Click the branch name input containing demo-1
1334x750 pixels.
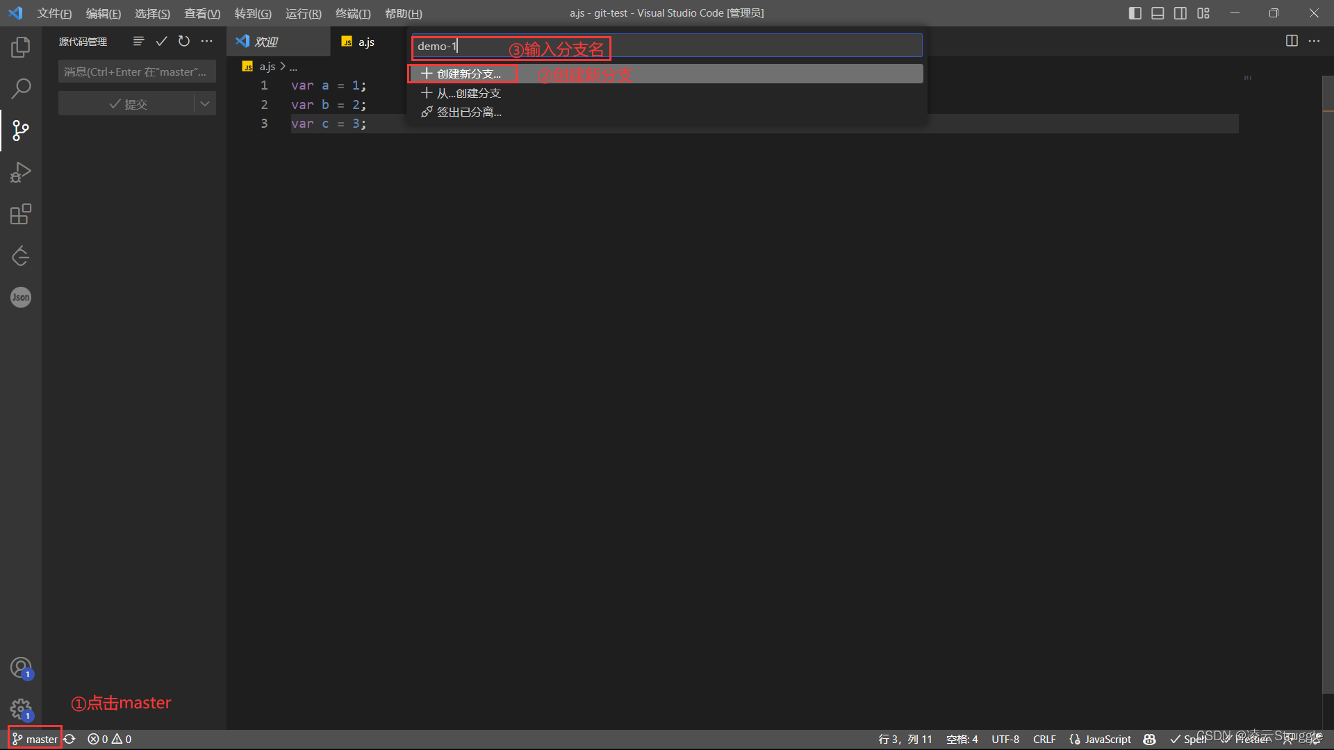(x=667, y=47)
